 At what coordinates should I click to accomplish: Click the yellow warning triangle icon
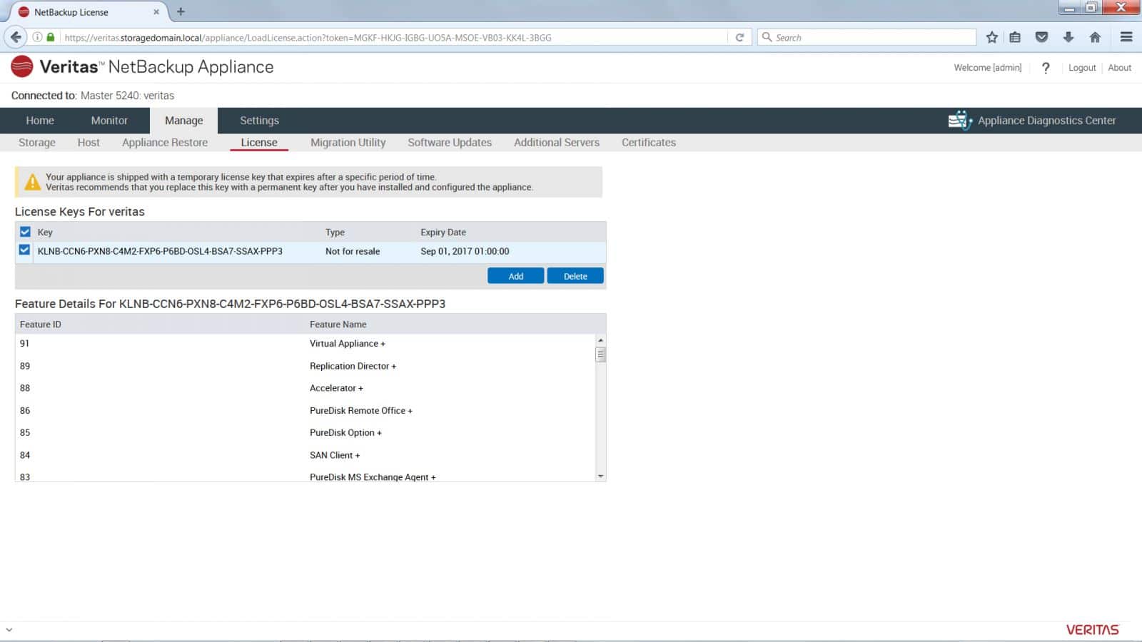[32, 183]
